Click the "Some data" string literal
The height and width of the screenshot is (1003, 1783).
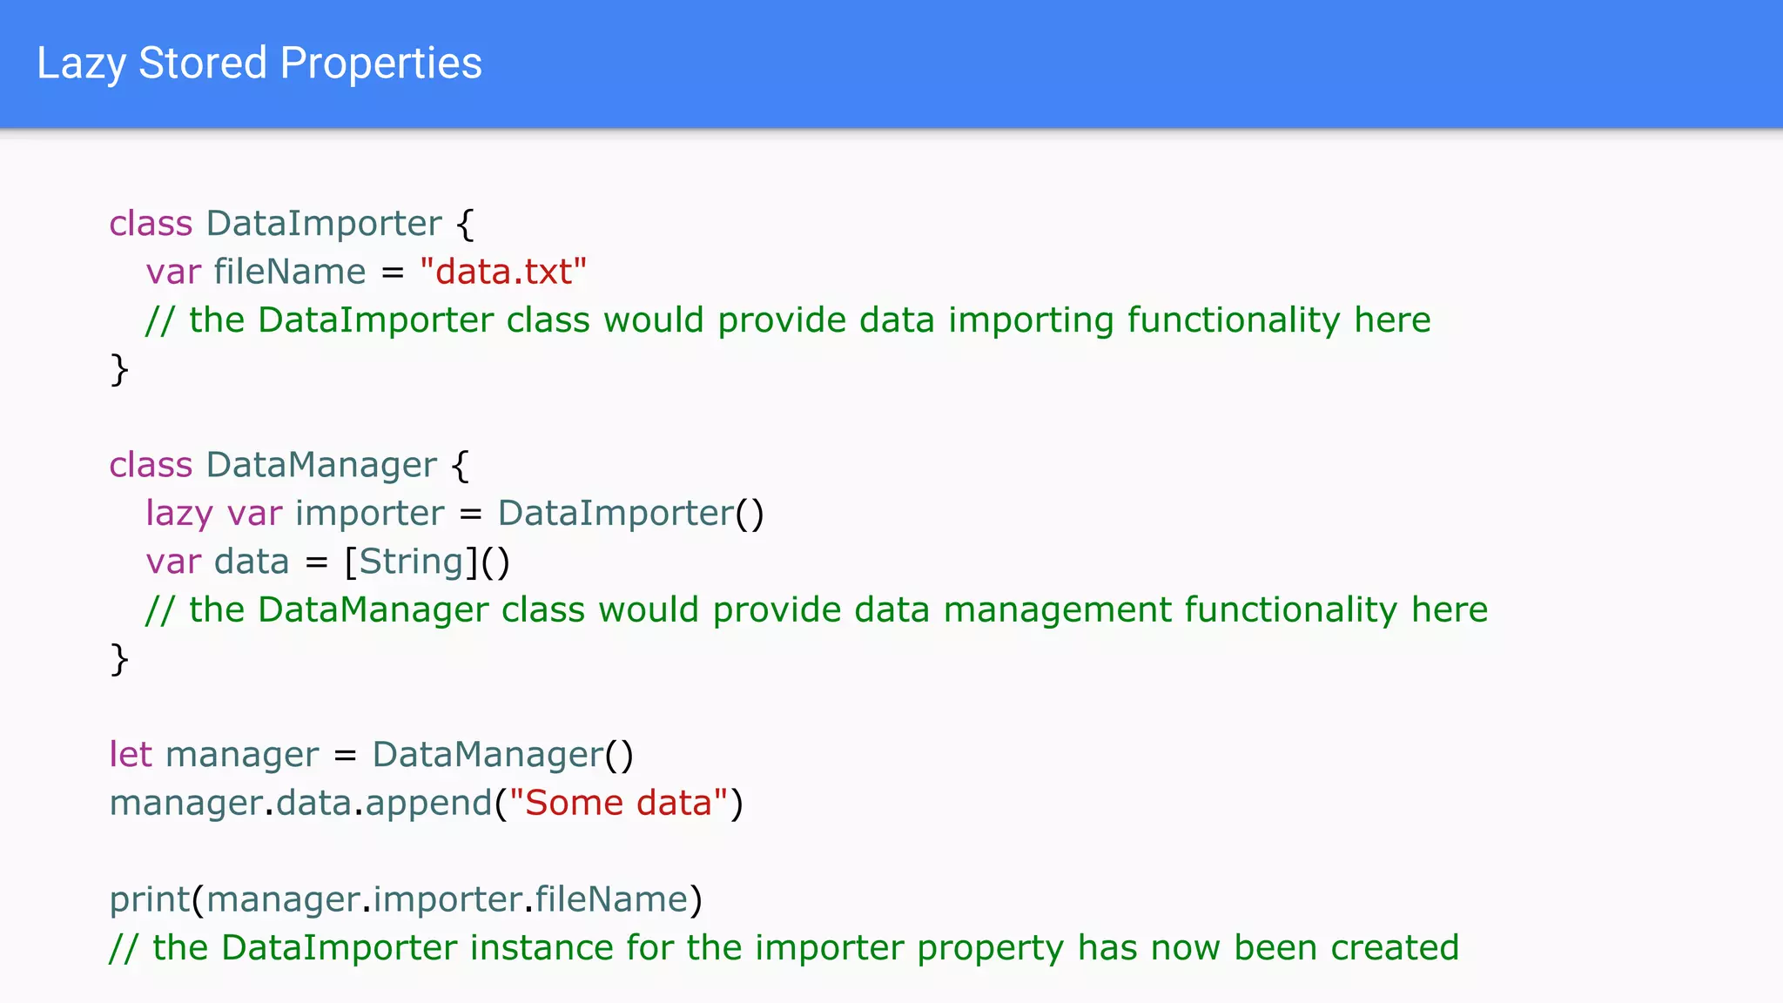(618, 803)
